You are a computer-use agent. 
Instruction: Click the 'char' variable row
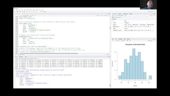(134, 23)
